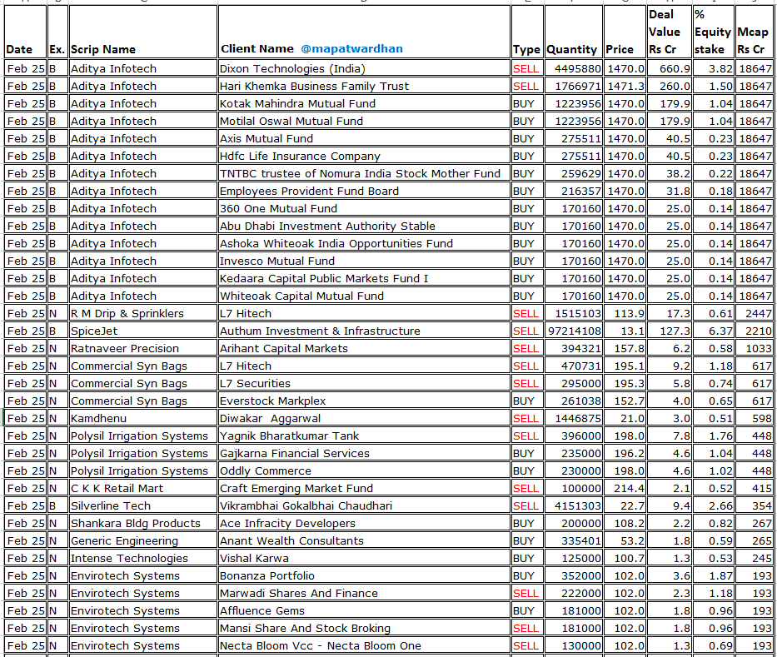
Task: Select the Kamdhenu scrip cell
Action: pyautogui.click(x=142, y=418)
